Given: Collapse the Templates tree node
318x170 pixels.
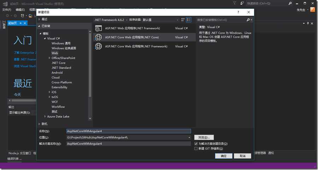Looking at the screenshot, I should 40,34.
